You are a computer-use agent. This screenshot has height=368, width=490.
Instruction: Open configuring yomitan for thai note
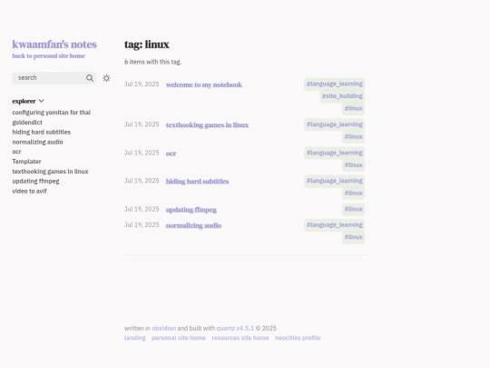(x=51, y=113)
